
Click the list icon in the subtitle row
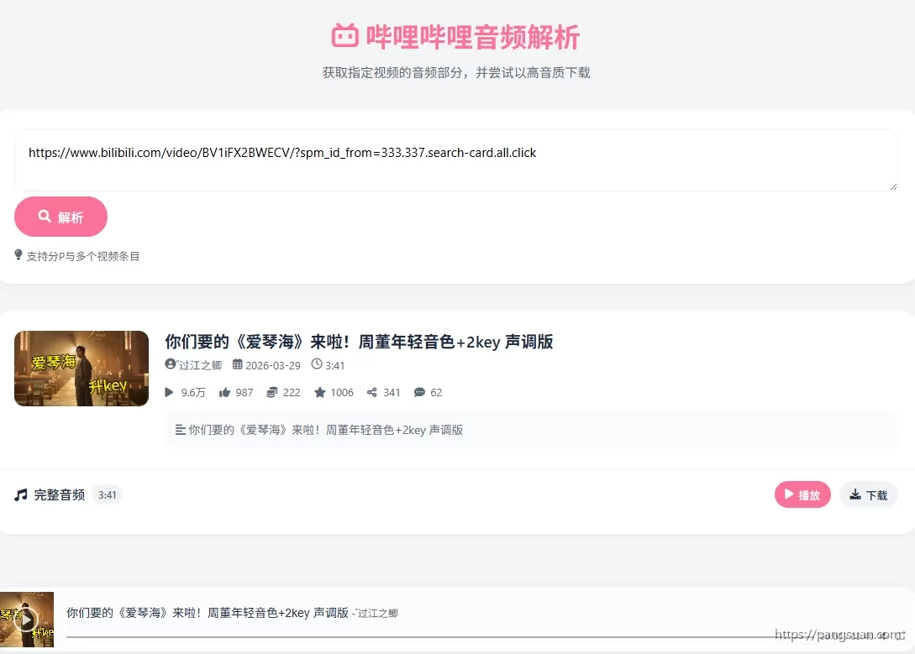(x=181, y=430)
